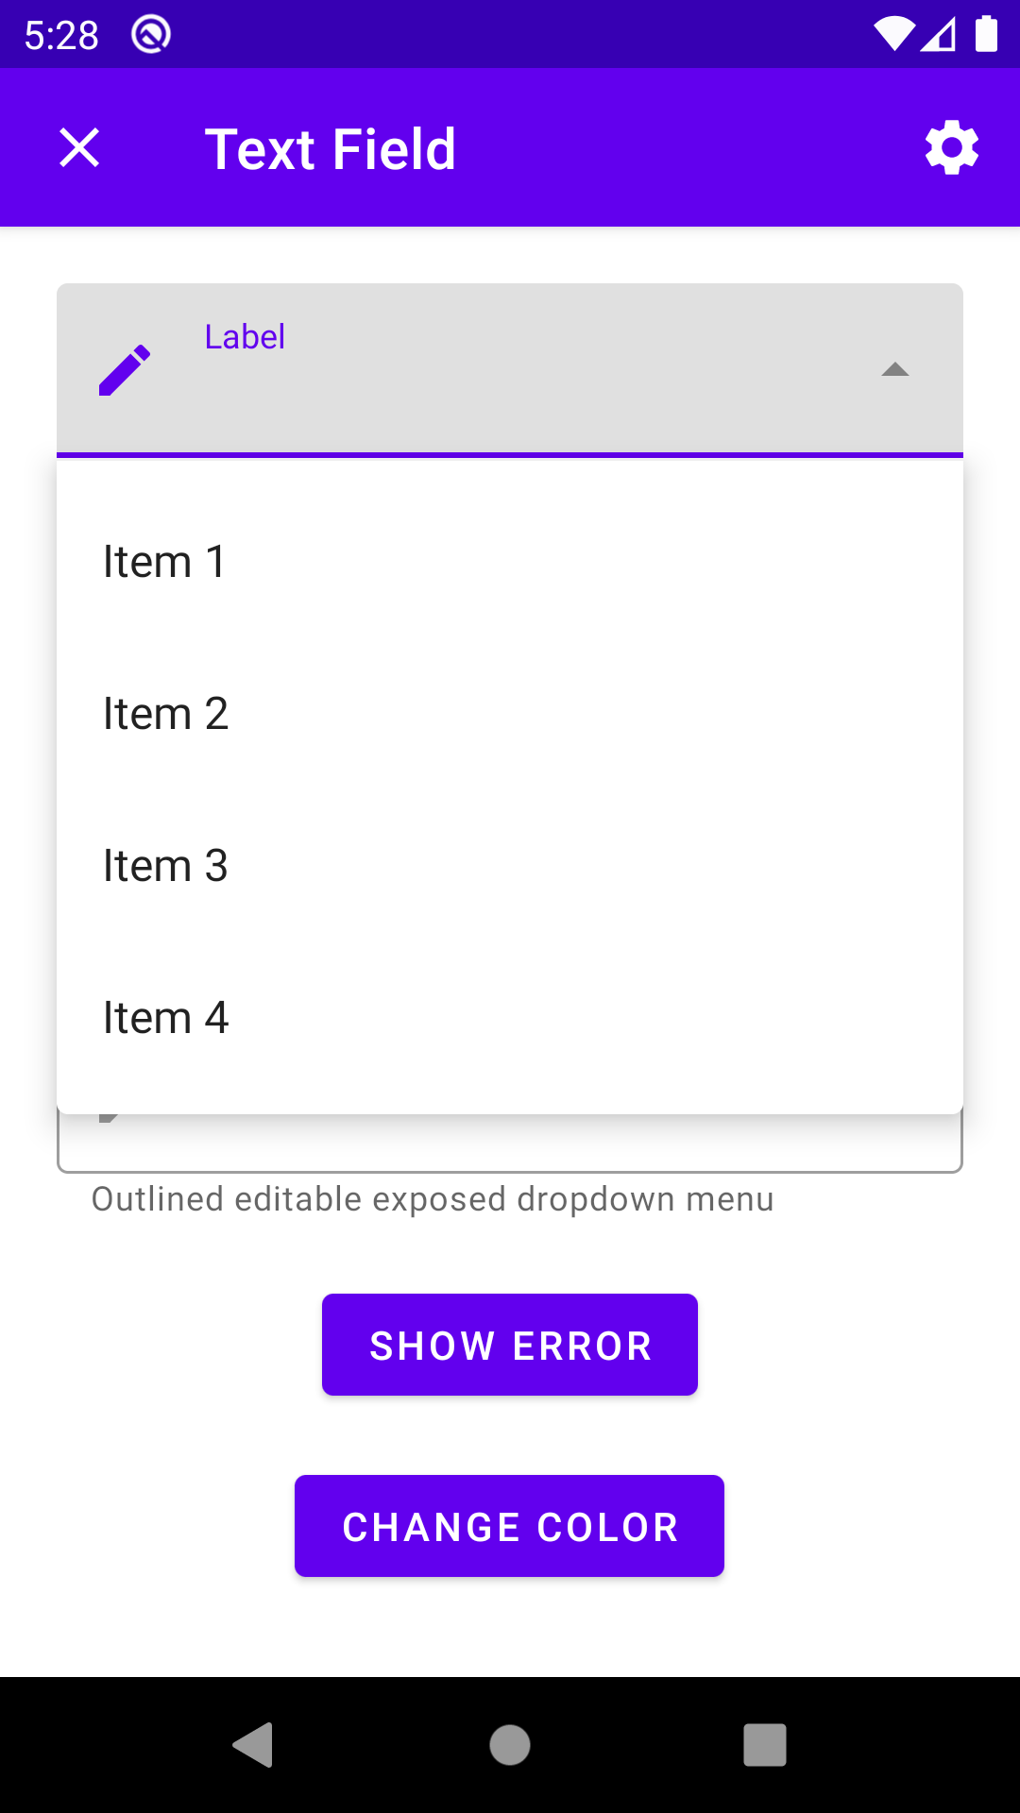Go back with the Android back triangle

tap(253, 1744)
